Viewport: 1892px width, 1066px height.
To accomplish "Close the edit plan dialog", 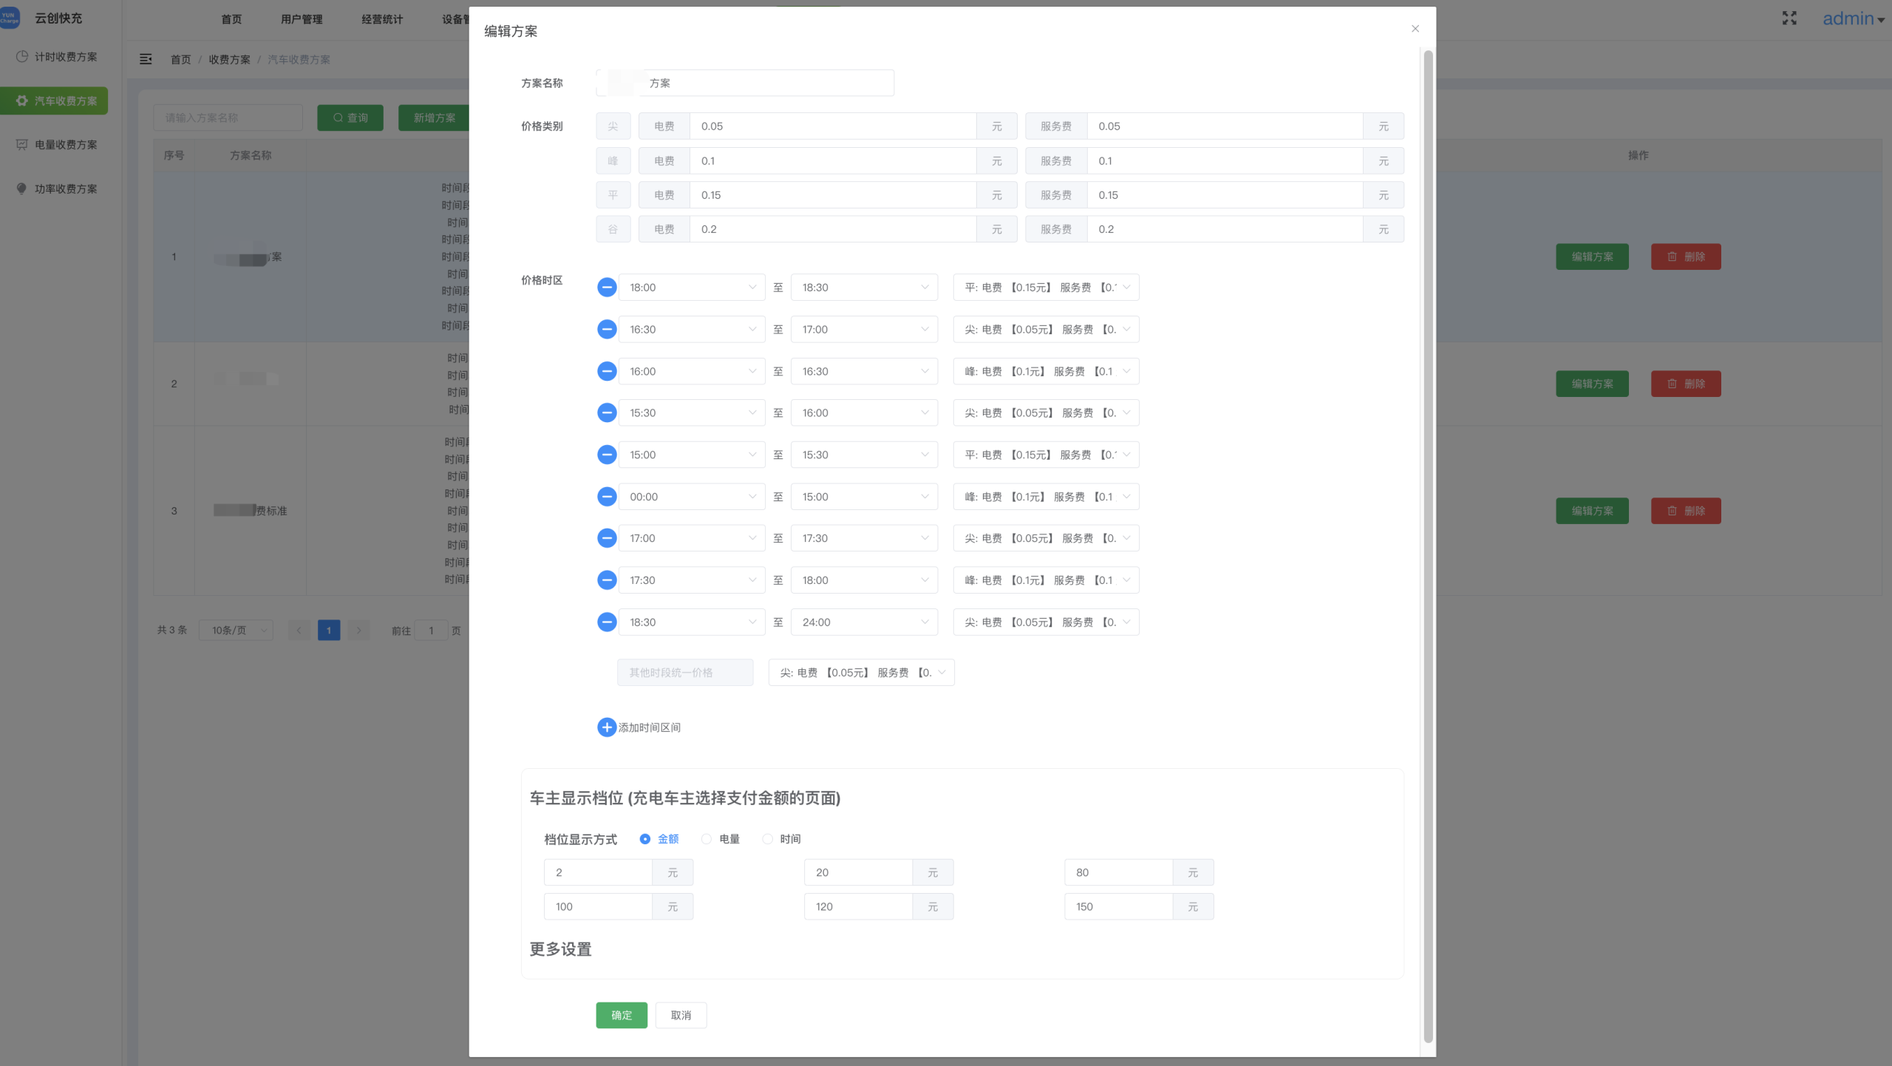I will click(x=1415, y=29).
